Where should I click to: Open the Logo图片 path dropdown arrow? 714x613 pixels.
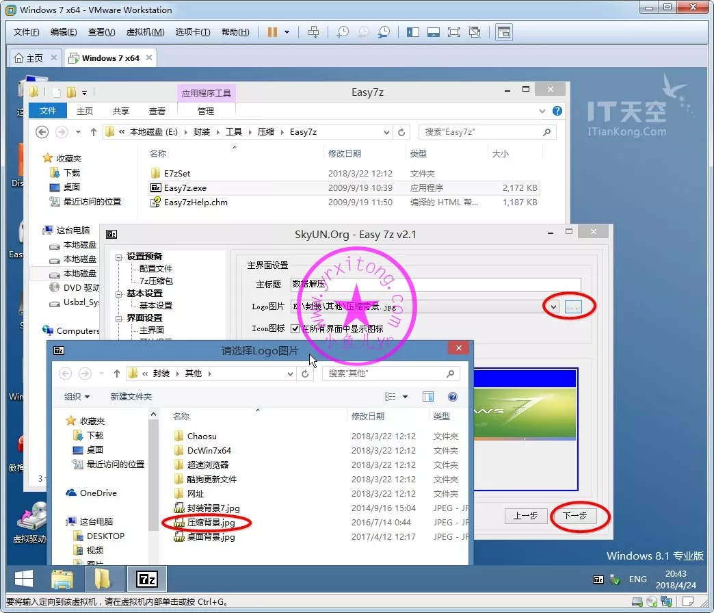pyautogui.click(x=553, y=307)
